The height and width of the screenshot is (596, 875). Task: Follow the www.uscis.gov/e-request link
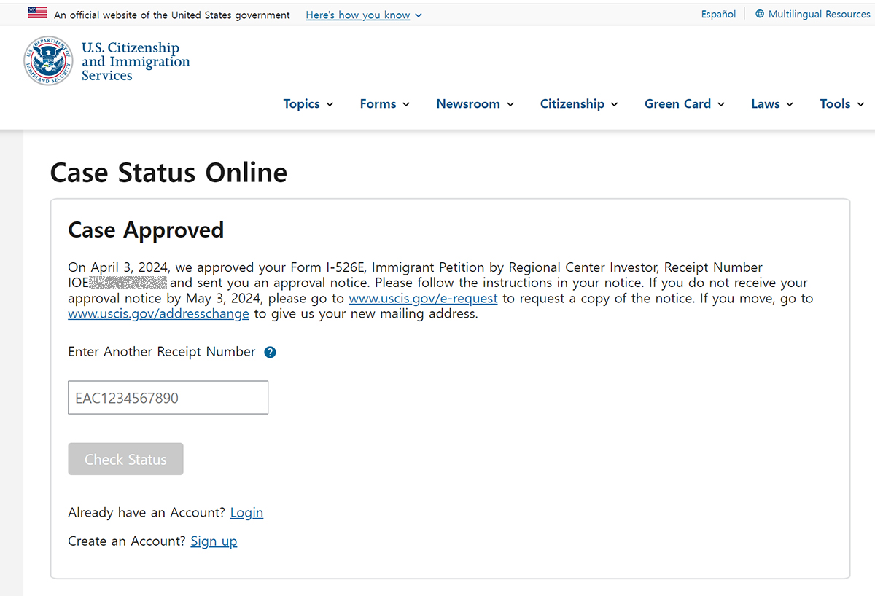423,299
